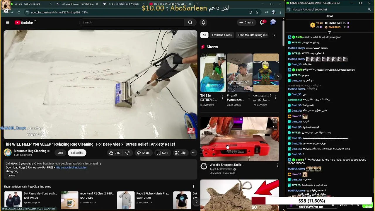Click the install-app icon in address bar

tap(250, 12)
